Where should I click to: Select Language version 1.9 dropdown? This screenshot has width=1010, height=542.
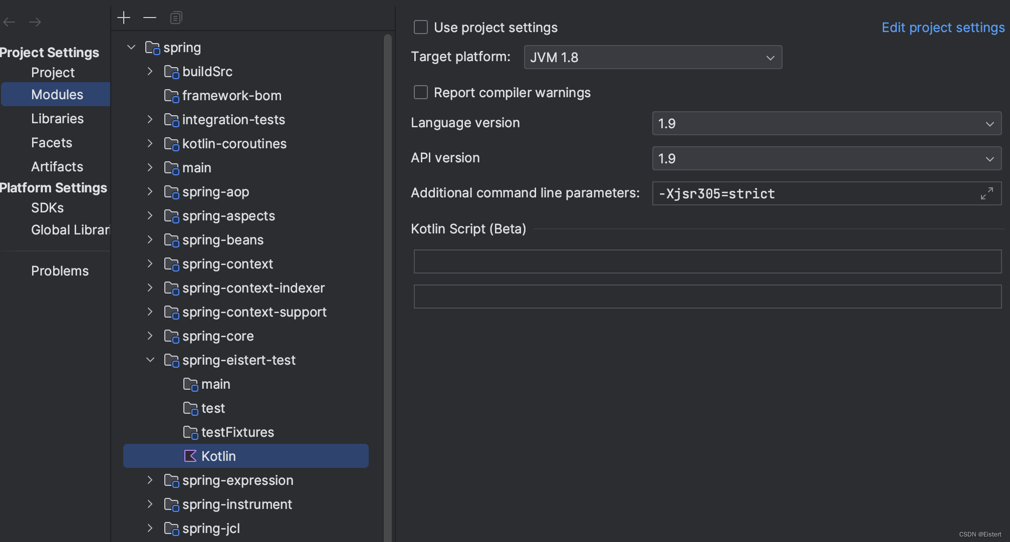click(827, 124)
